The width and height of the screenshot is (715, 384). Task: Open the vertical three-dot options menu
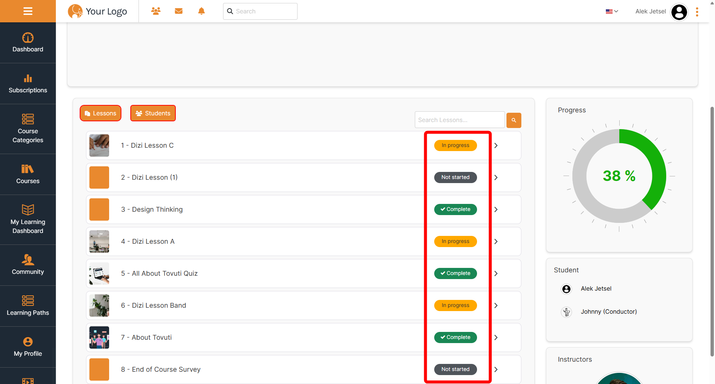(697, 12)
